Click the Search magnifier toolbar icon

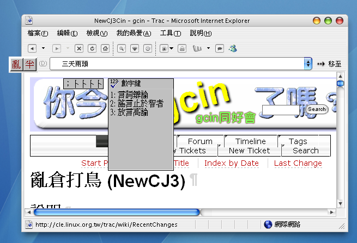pos(122,48)
